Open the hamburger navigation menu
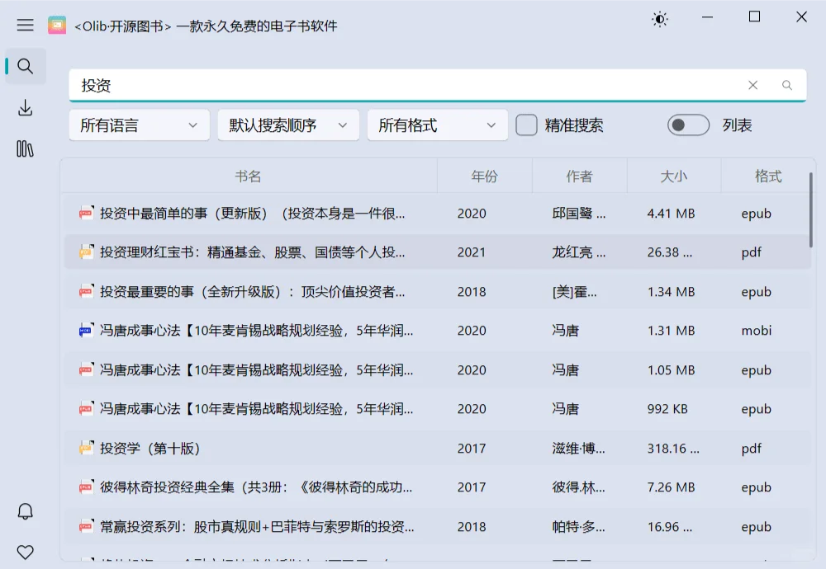The width and height of the screenshot is (826, 569). [x=25, y=26]
